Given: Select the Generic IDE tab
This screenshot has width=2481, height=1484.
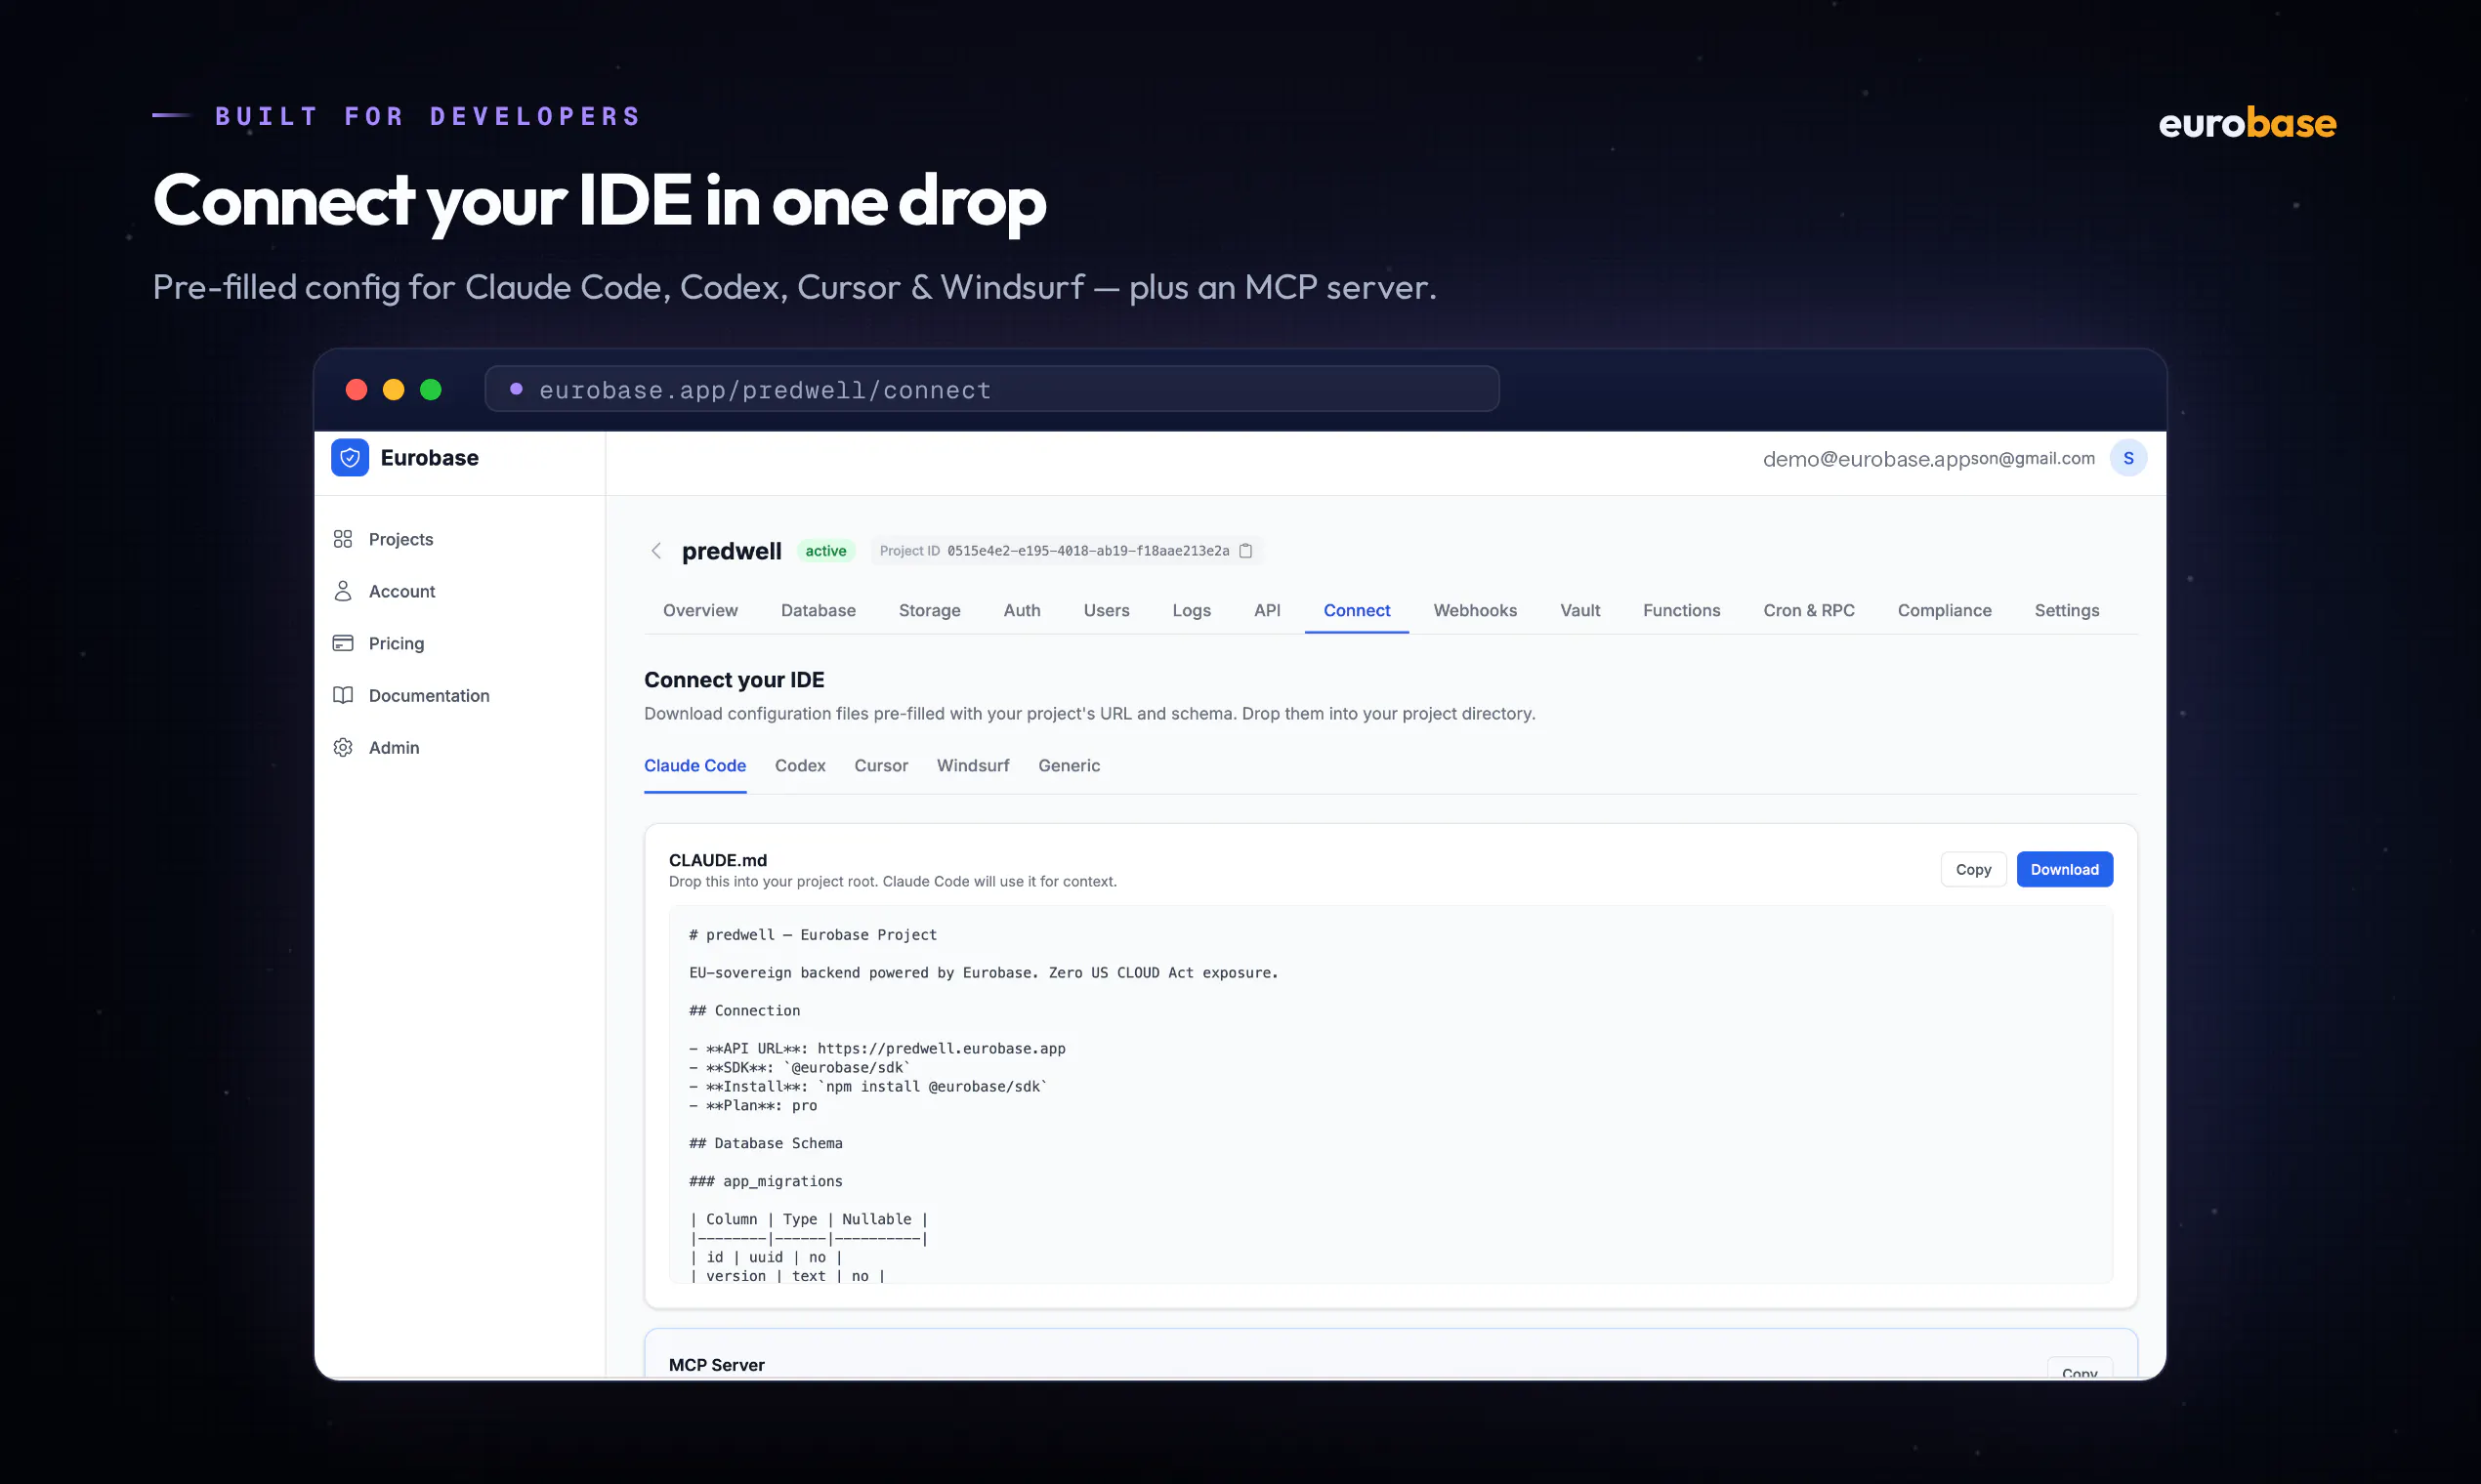Looking at the screenshot, I should [1069, 766].
